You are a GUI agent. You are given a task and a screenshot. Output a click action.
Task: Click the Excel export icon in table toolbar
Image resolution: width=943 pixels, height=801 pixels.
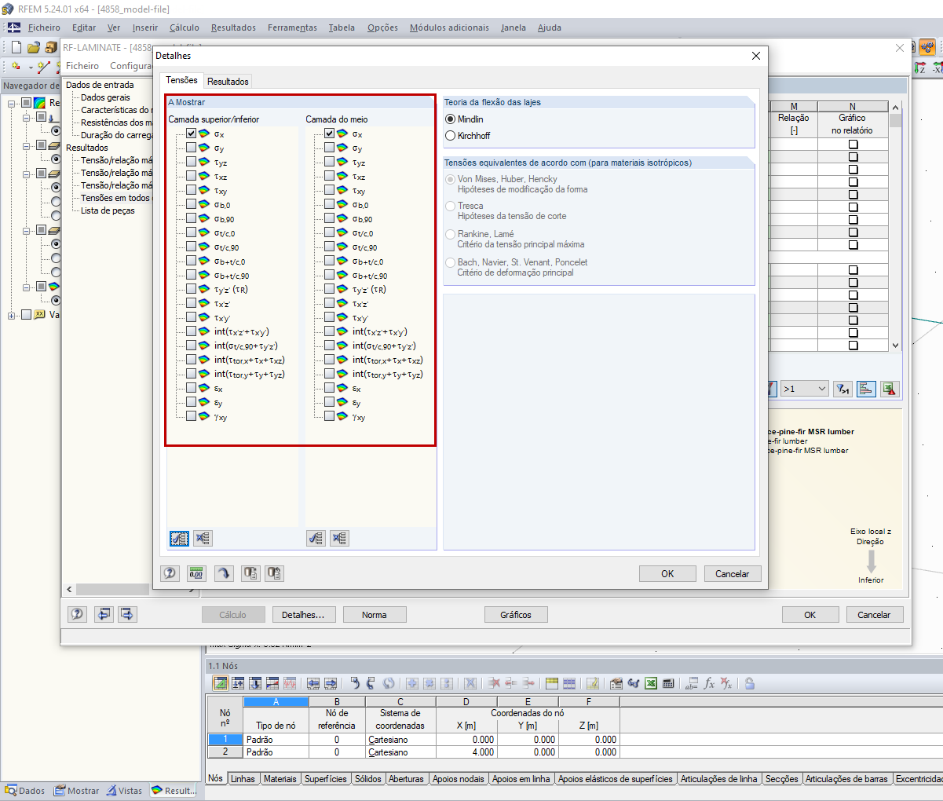click(x=651, y=683)
